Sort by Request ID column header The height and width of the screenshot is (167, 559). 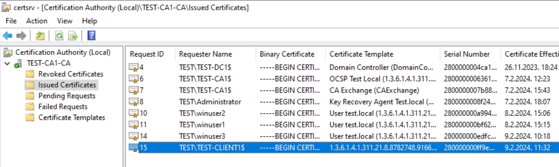pyautogui.click(x=150, y=54)
